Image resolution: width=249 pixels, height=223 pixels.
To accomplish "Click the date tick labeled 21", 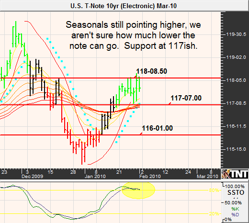I will point(119,172).
